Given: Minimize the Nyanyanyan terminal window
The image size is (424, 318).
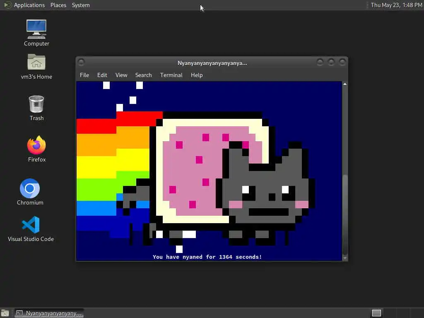Looking at the screenshot, I should (320, 63).
